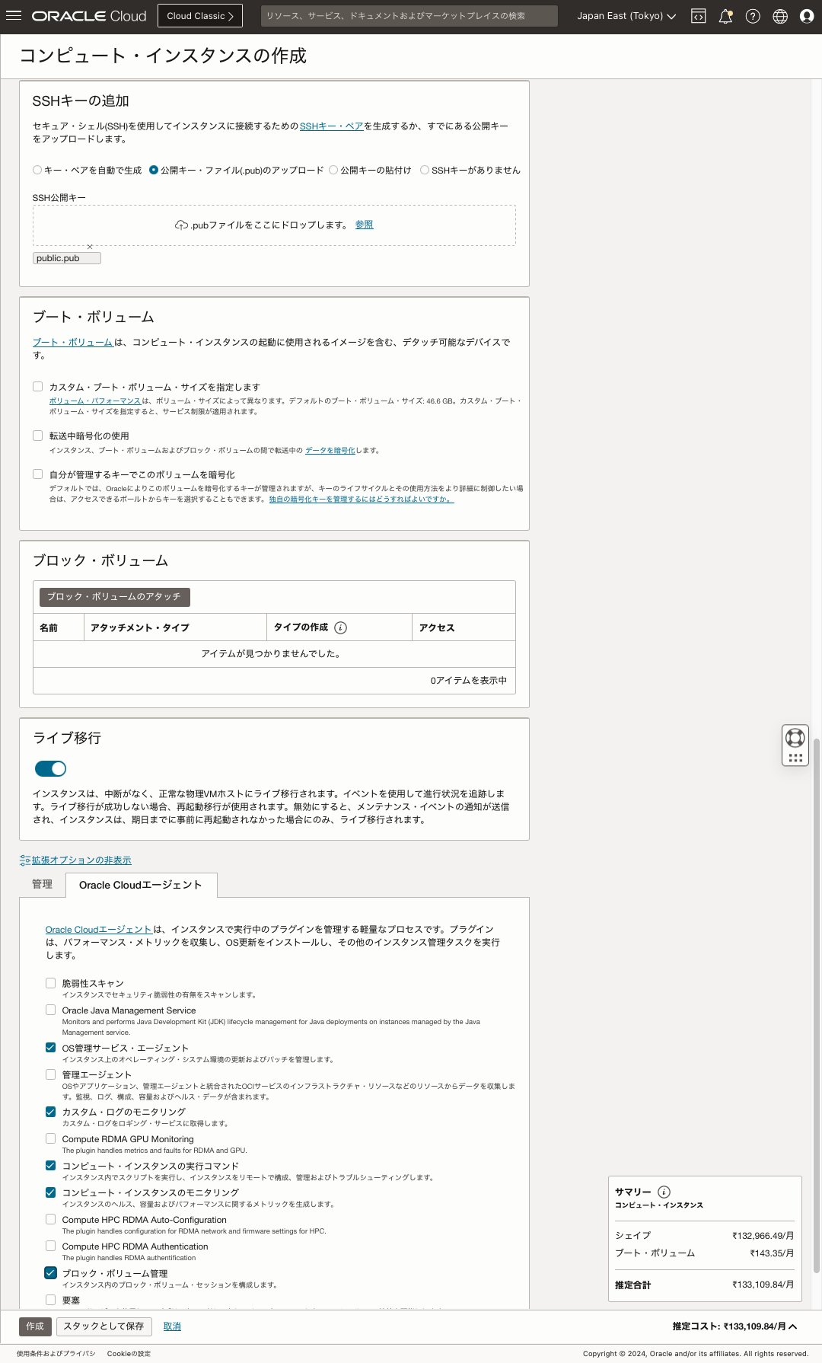Click the resource search field
Viewport: 822px width, 1363px height.
click(x=409, y=16)
